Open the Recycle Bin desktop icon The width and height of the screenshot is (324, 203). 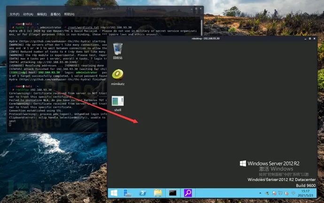118,51
